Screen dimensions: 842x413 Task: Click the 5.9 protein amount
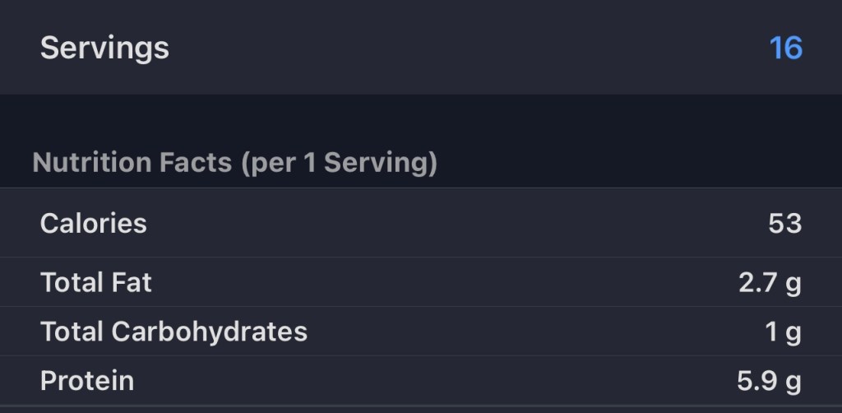pyautogui.click(x=758, y=380)
